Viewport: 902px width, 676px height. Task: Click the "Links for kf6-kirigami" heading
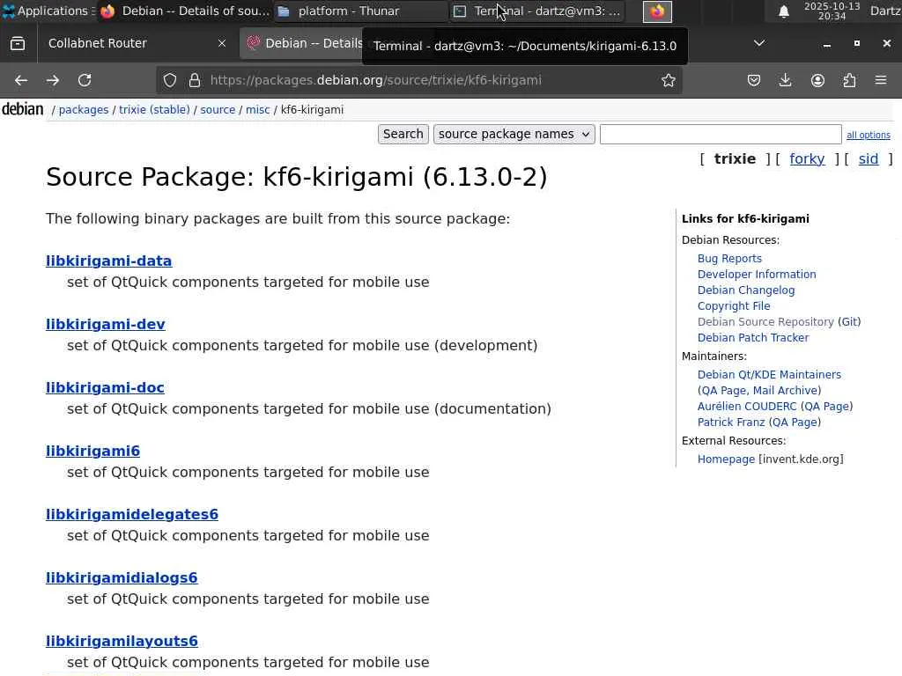point(745,219)
